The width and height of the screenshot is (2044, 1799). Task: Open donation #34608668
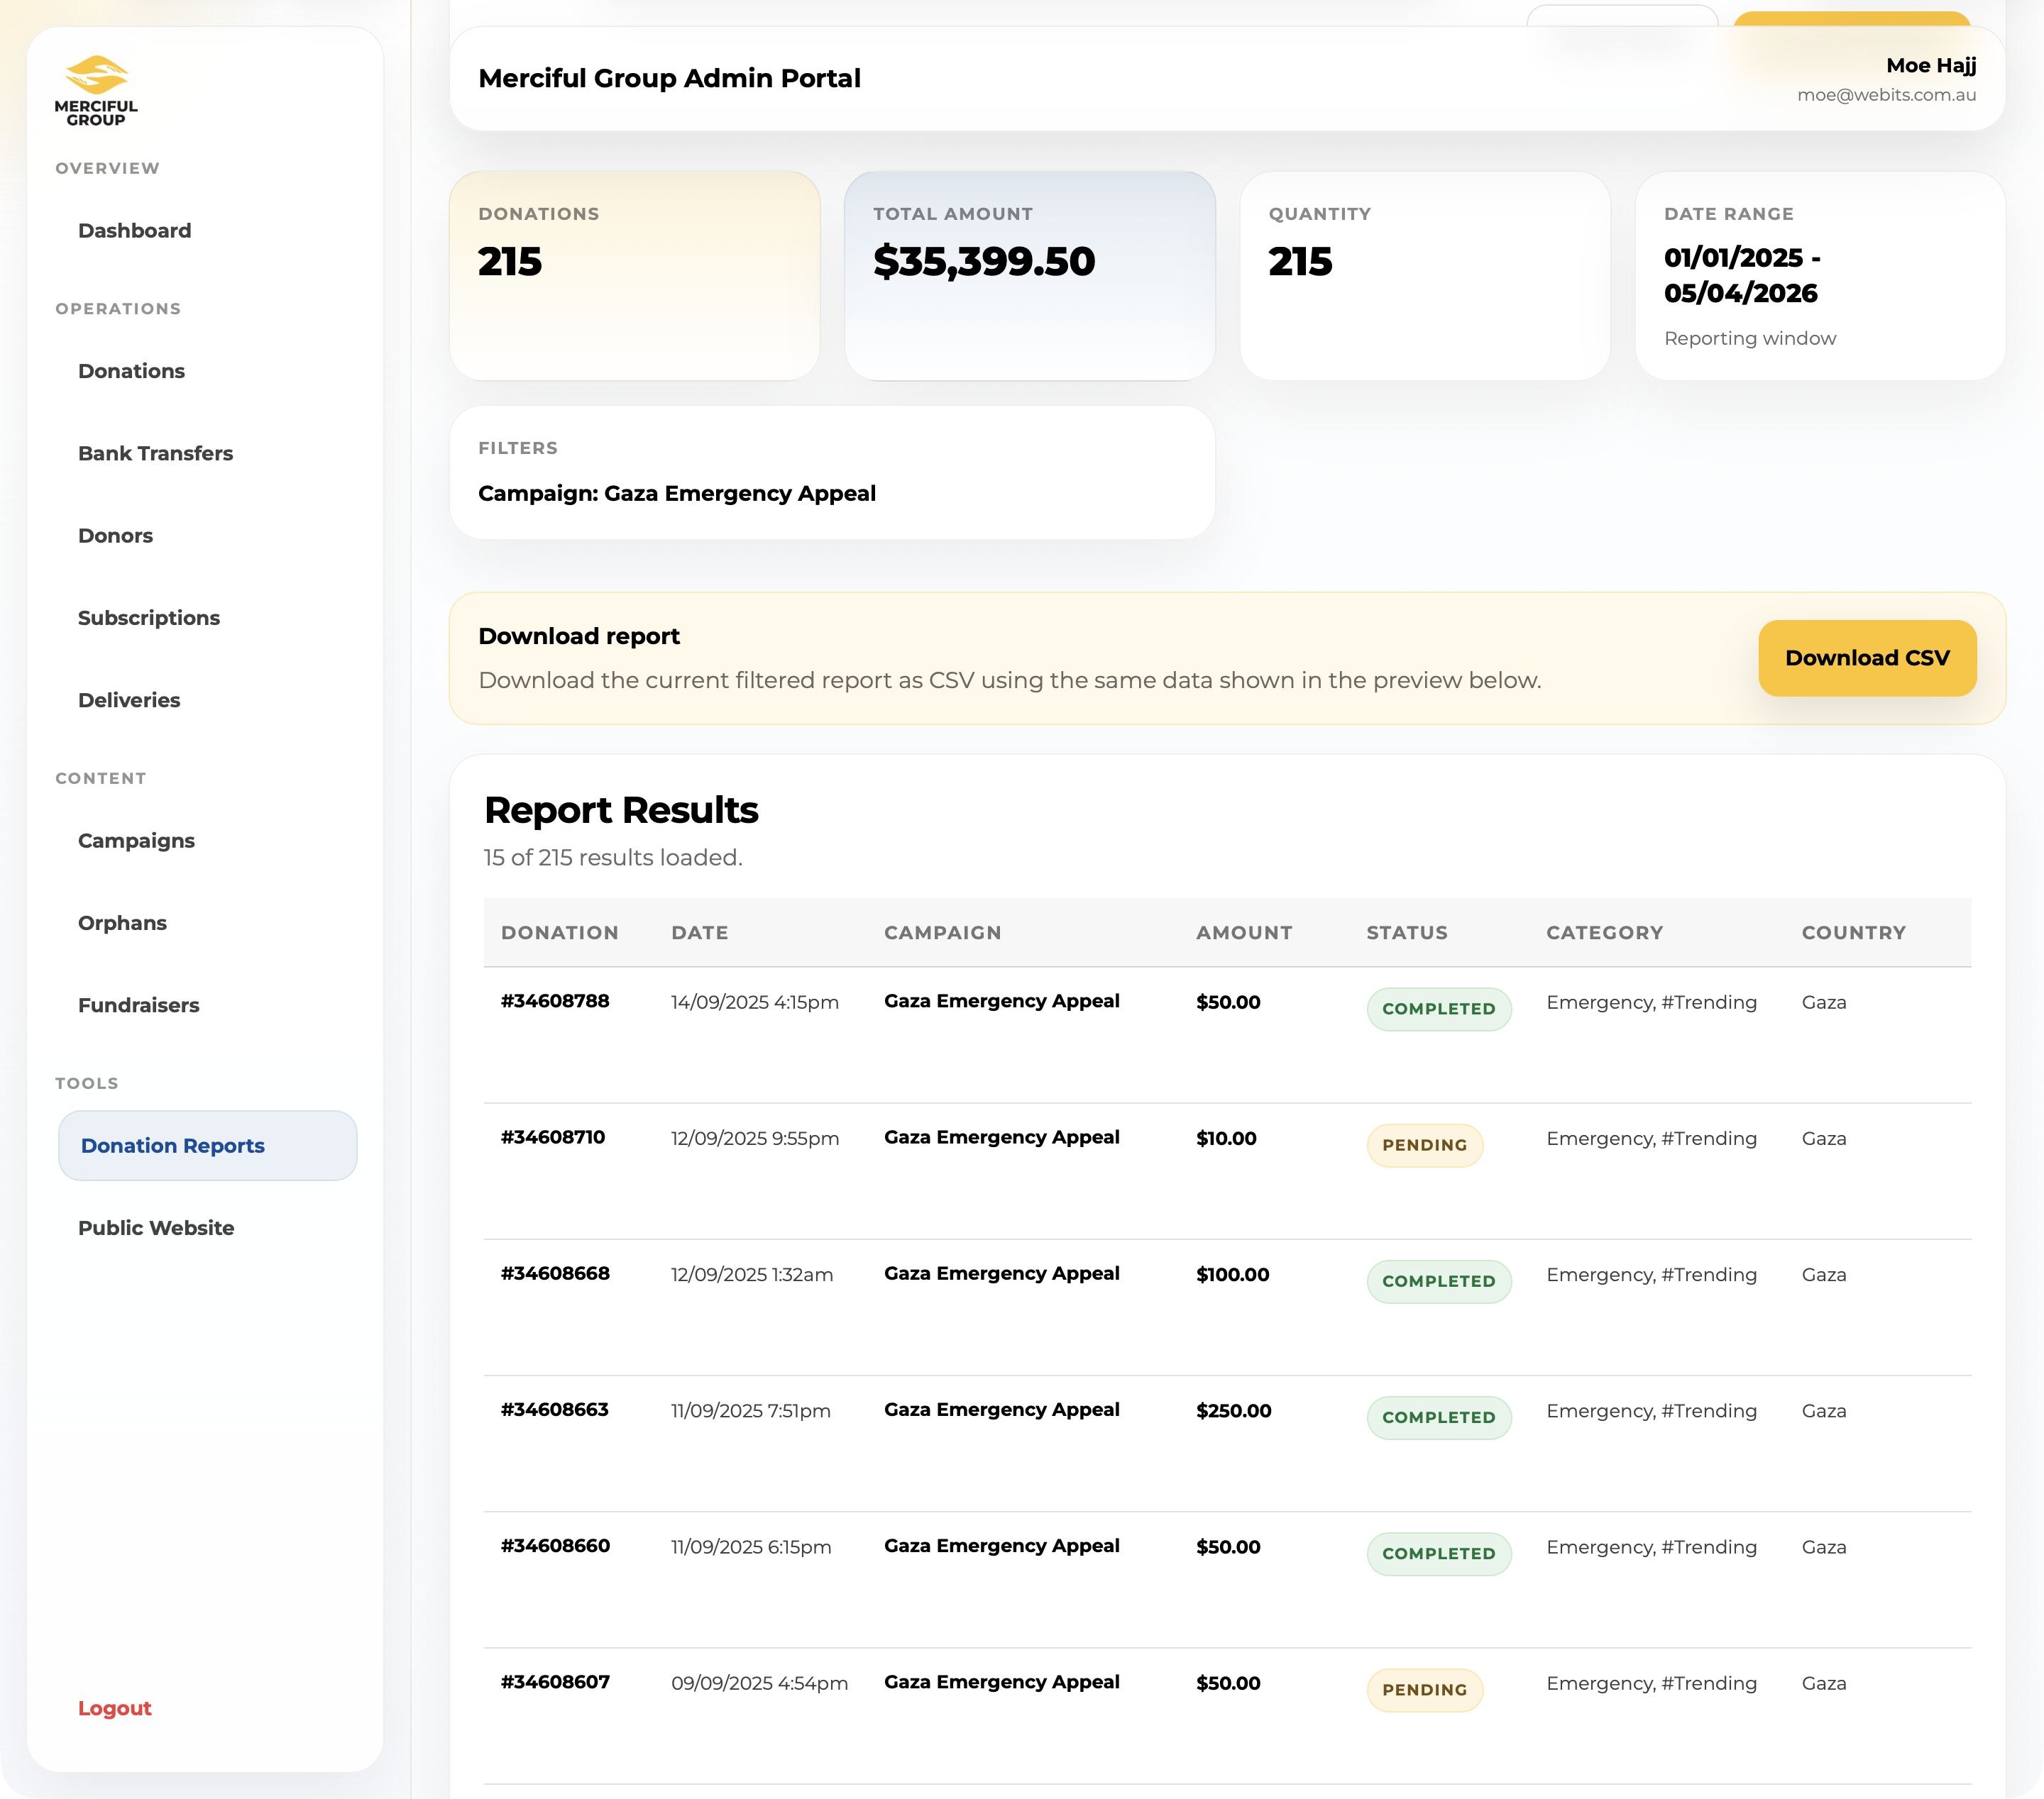555,1273
